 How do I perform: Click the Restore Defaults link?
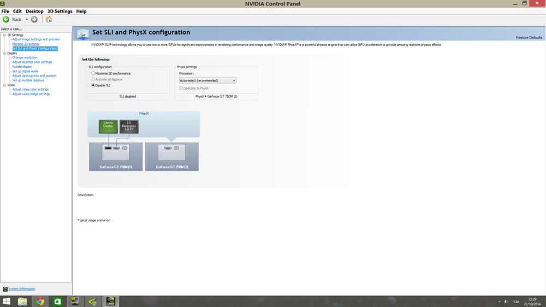tap(529, 38)
